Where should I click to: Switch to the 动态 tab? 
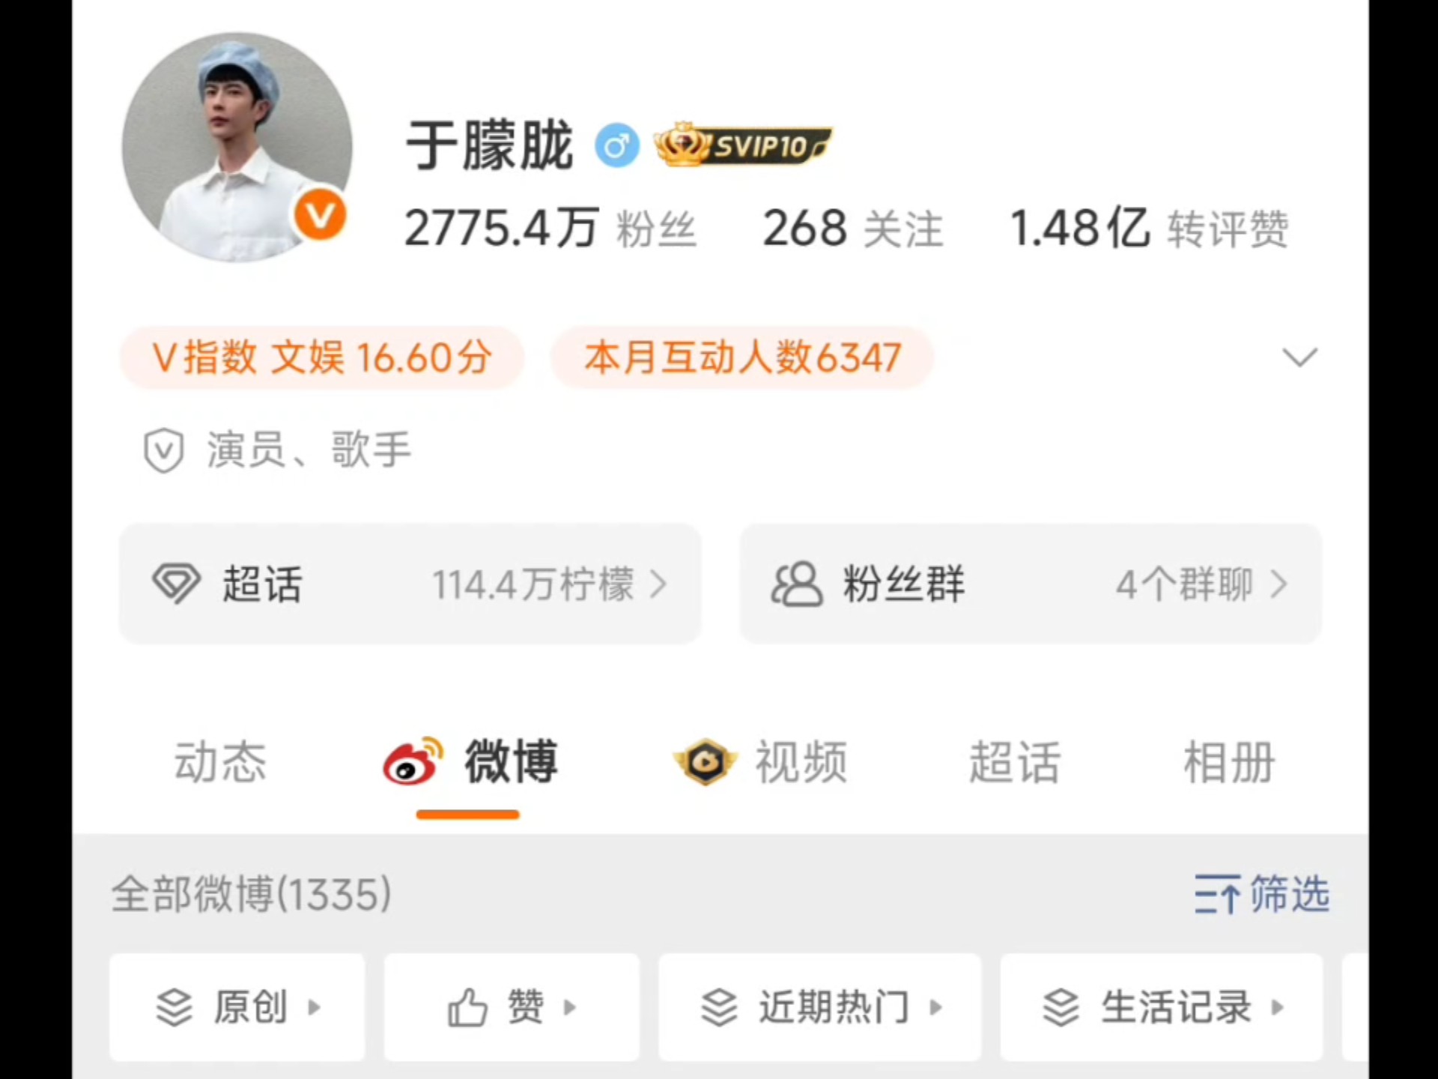220,762
